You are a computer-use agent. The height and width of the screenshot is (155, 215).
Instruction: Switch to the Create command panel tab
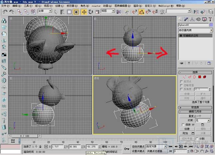[x=180, y=19]
